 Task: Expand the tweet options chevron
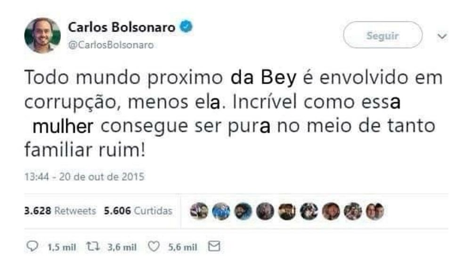[442, 36]
